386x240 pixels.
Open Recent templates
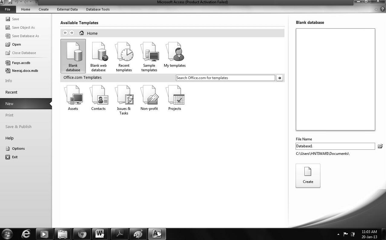(124, 57)
